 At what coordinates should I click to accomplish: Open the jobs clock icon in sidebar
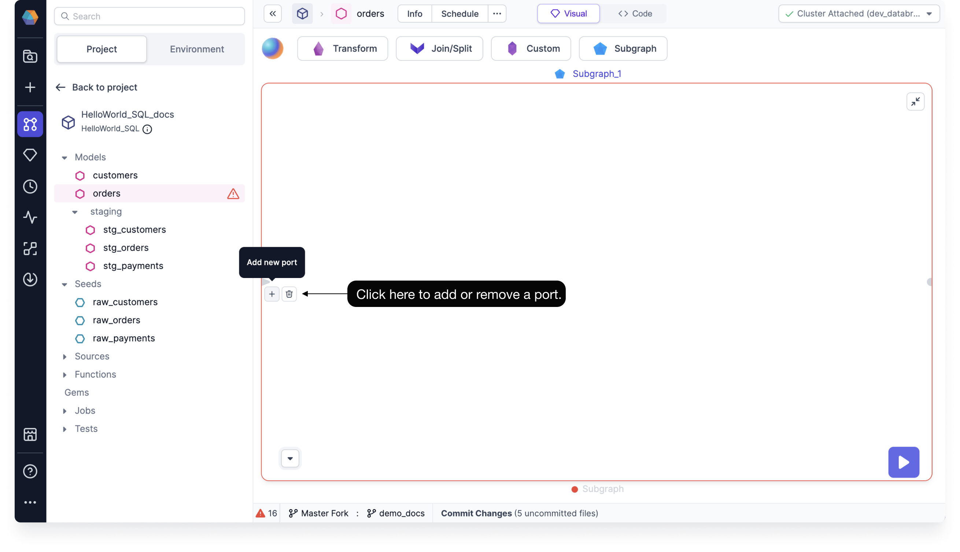coord(30,186)
